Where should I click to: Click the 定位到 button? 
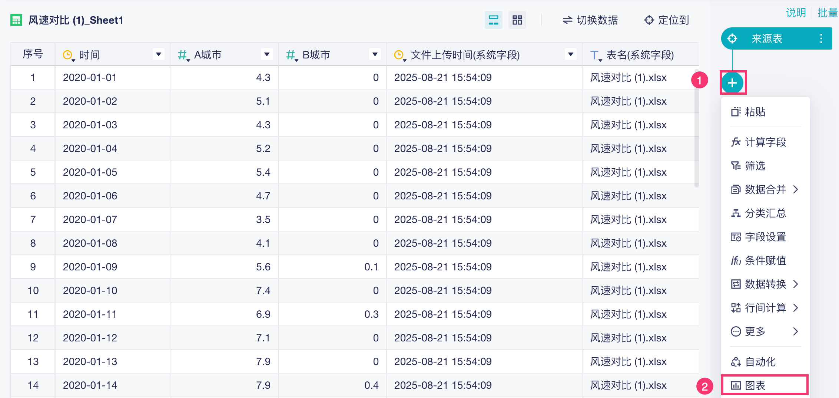pos(667,20)
